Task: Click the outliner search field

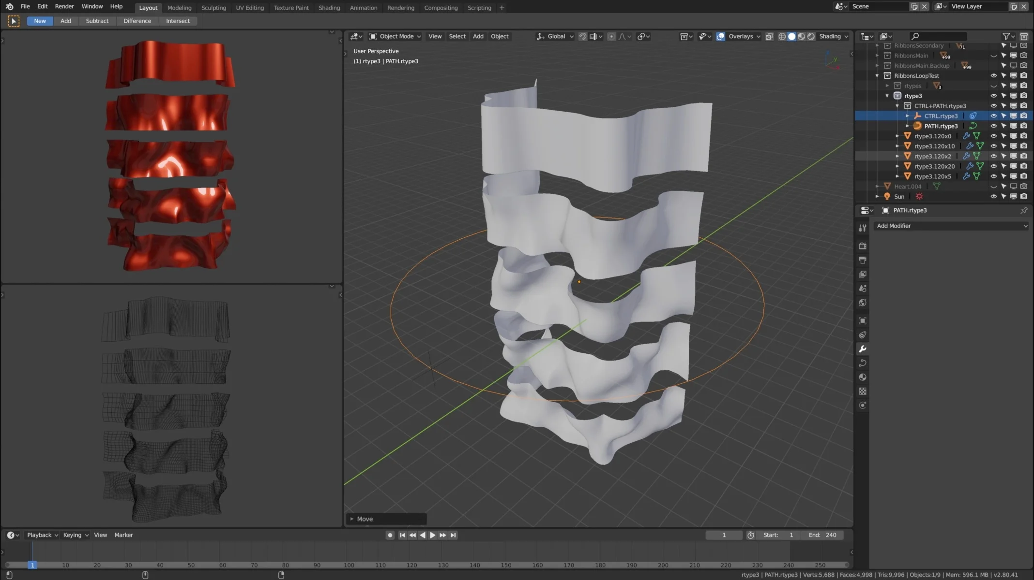Action: click(938, 36)
